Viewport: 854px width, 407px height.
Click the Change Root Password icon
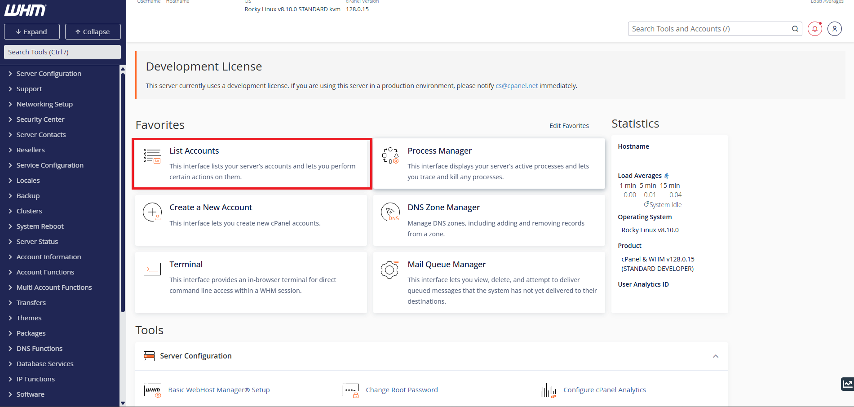tap(350, 390)
